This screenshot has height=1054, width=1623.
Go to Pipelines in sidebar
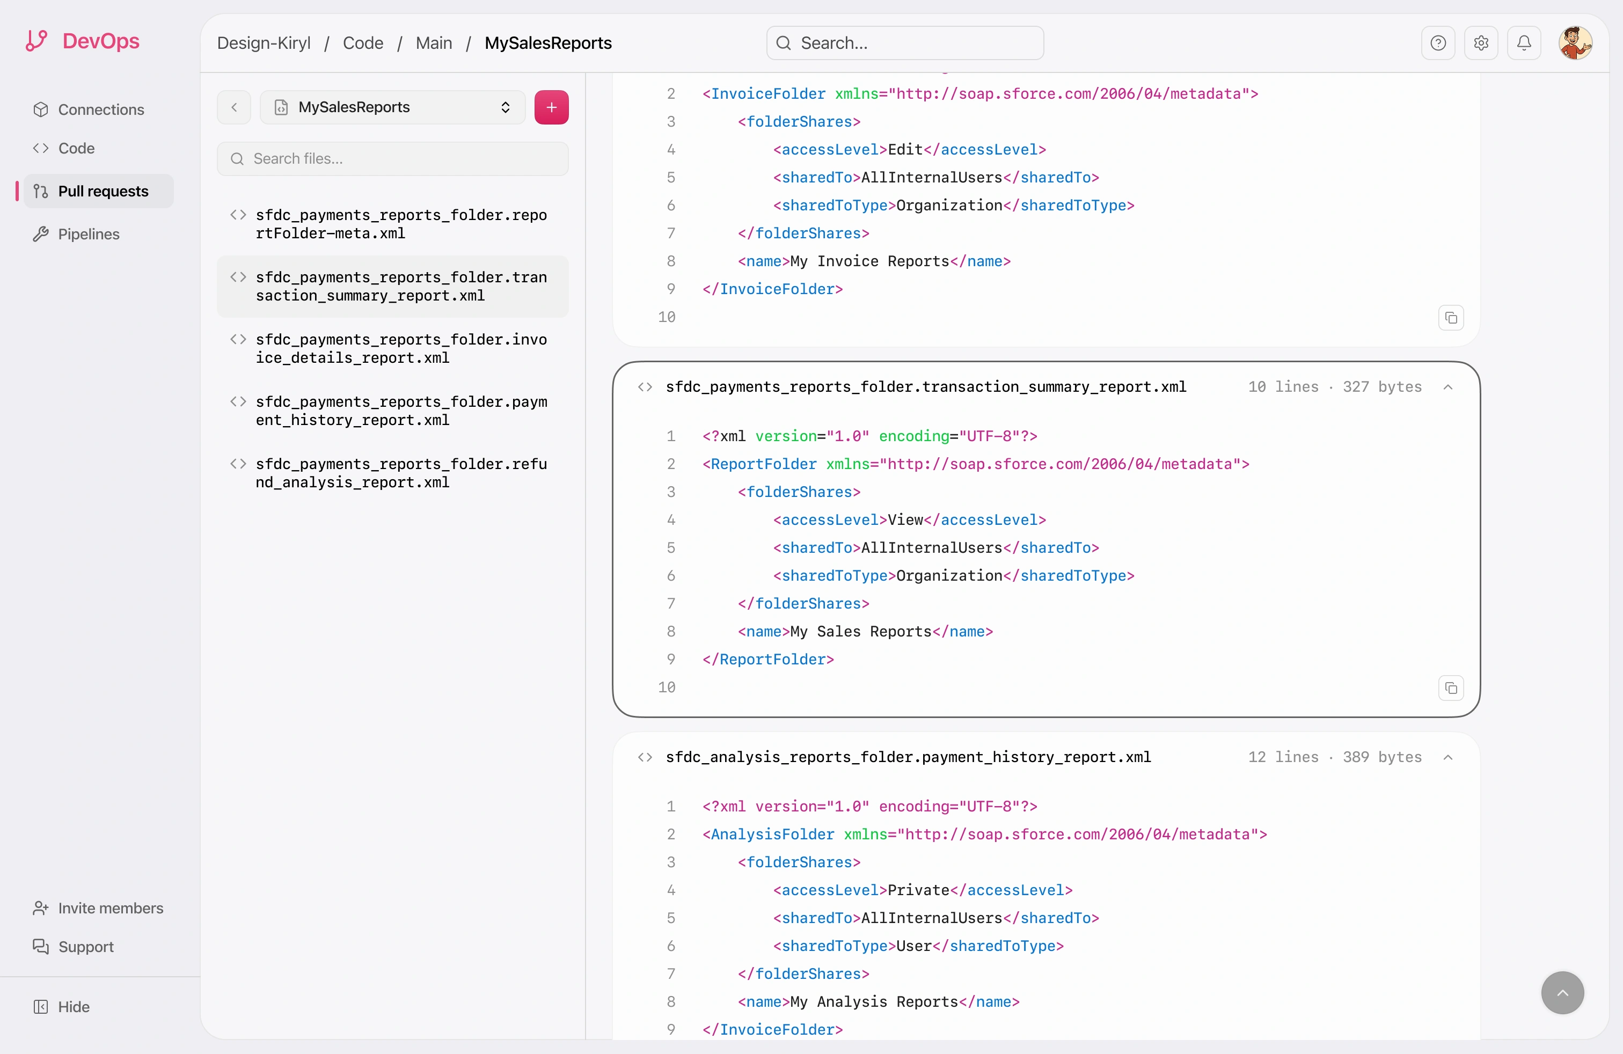coord(88,234)
